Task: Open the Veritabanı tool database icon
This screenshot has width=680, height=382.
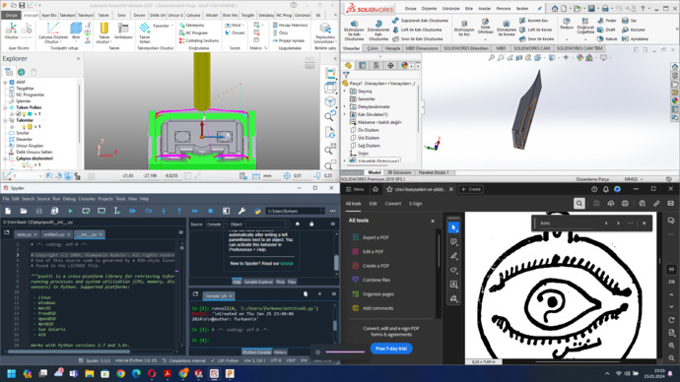Action: click(x=123, y=29)
